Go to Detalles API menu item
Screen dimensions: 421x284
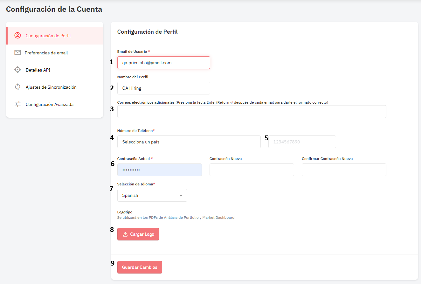(38, 70)
